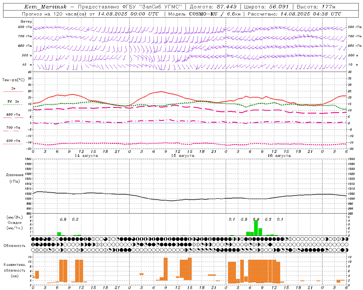Image resolution: width=363 pixels, height=290 pixels.
Task: Select the 0.9 precipitation amount
Action: [244, 219]
